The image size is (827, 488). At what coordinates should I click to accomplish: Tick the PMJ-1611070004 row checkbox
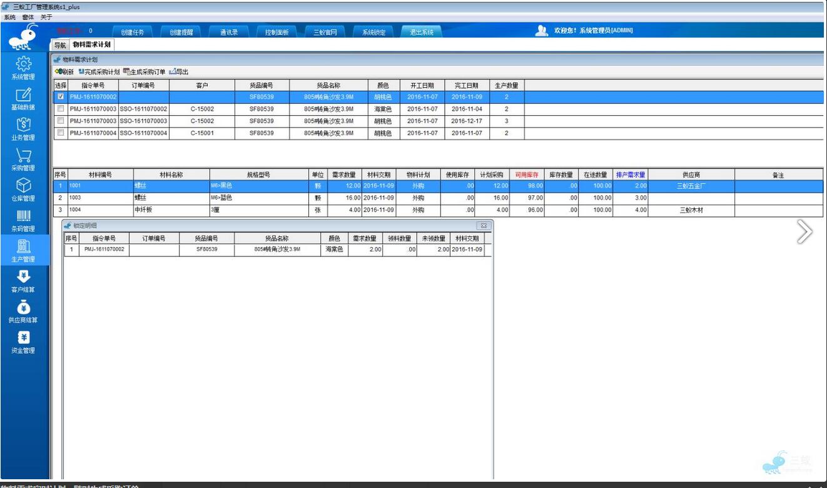(61, 133)
